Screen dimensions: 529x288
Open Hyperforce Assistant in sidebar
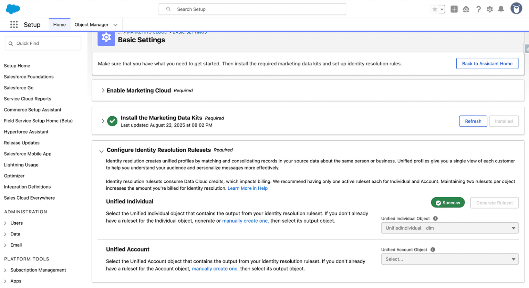point(26,132)
